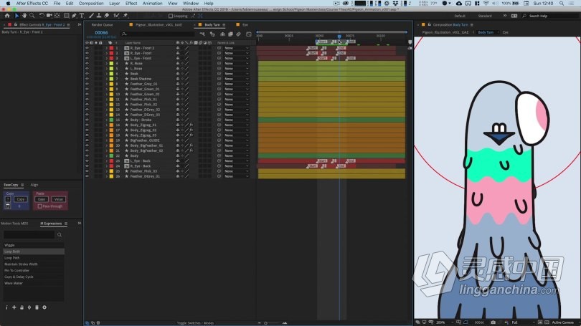Select the Maintain Stroke Width expression
The width and height of the screenshot is (581, 326).
33,264
